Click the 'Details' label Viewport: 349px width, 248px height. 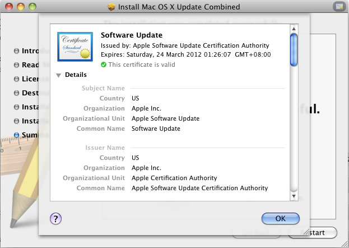(76, 75)
